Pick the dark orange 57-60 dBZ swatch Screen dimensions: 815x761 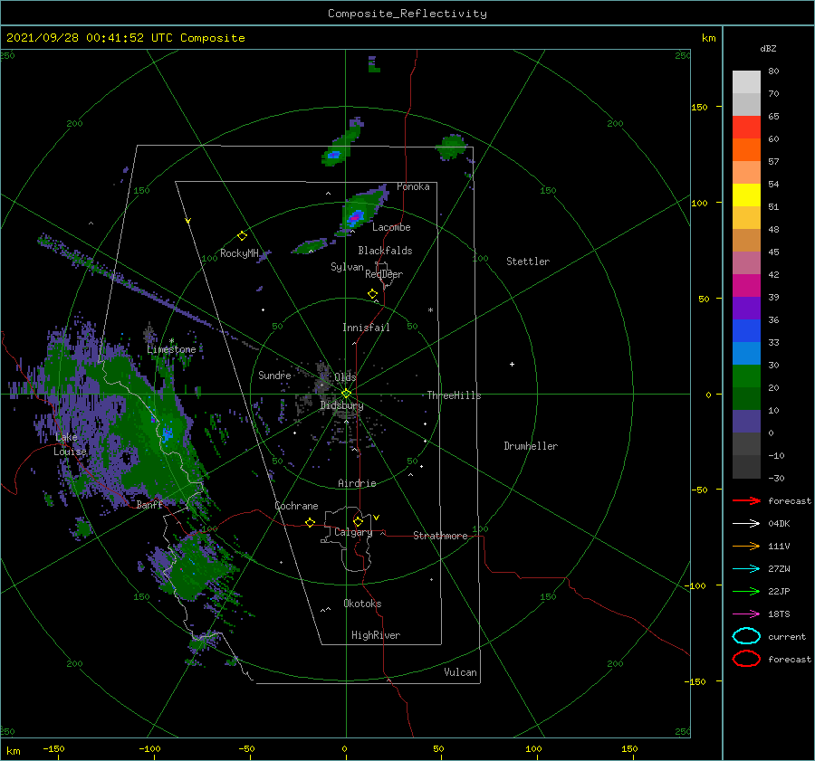pyautogui.click(x=746, y=150)
